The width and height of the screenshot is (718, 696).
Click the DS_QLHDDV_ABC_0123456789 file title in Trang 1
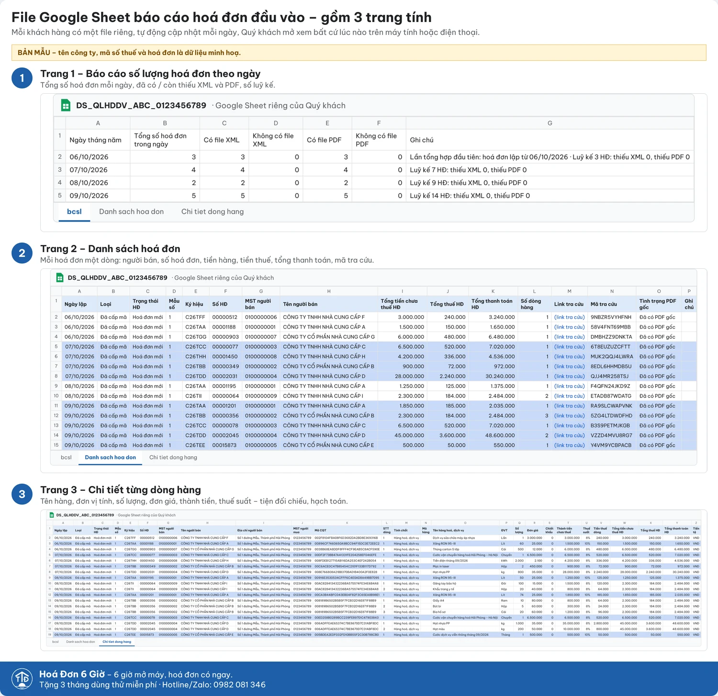tap(141, 105)
